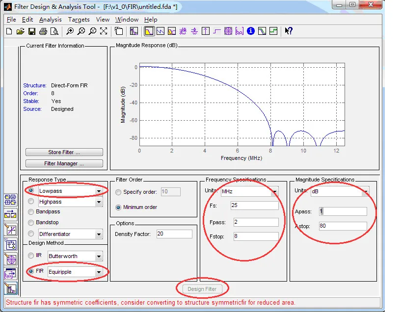
Task: Open the Pole/Zero Editor sidebar panel
Action: pos(10,260)
